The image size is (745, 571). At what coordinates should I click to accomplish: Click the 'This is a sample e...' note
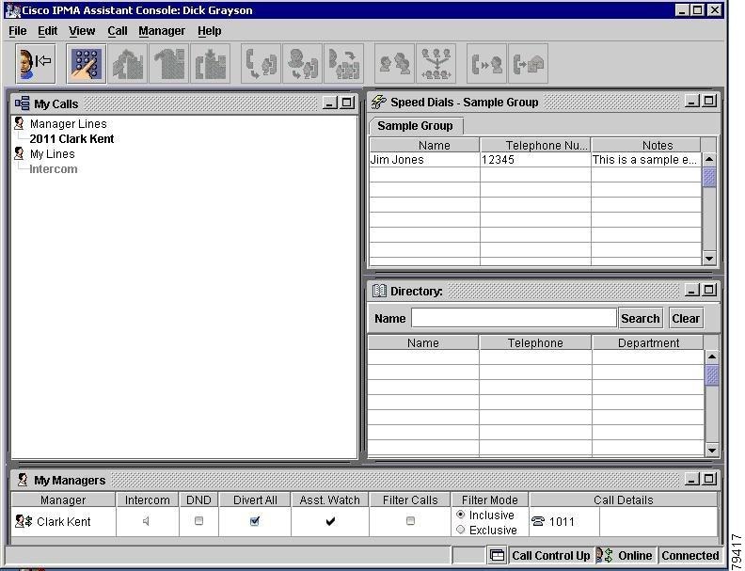point(645,160)
